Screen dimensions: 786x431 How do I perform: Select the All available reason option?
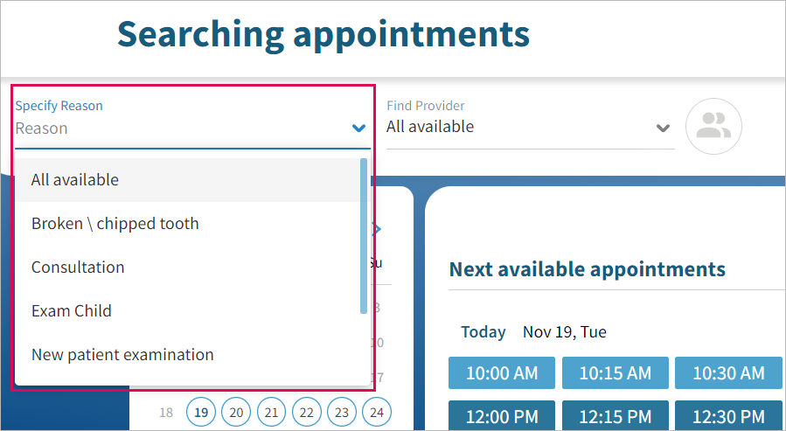click(x=75, y=180)
